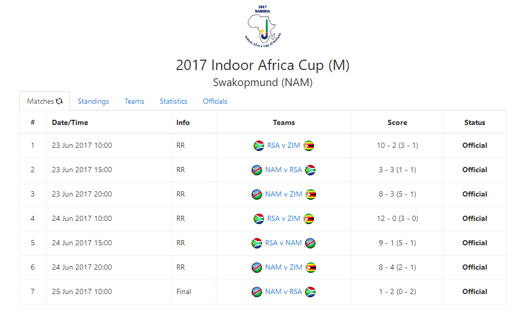Open RSA v NAM match 5 link

coord(283,243)
